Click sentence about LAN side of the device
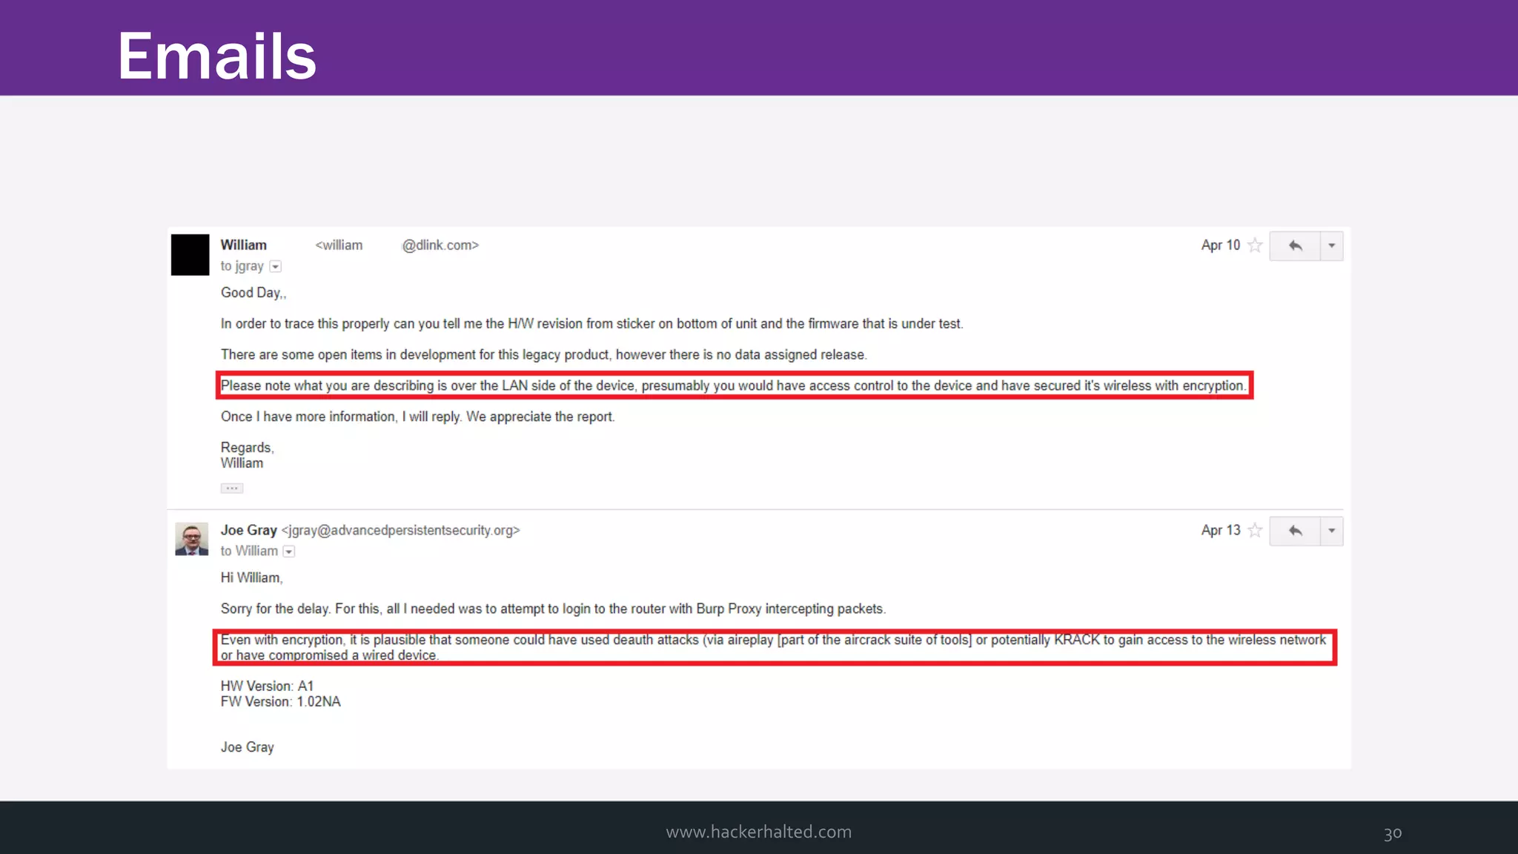The width and height of the screenshot is (1518, 854). coord(734,385)
